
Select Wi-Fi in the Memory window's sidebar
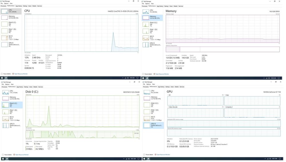coord(152,38)
